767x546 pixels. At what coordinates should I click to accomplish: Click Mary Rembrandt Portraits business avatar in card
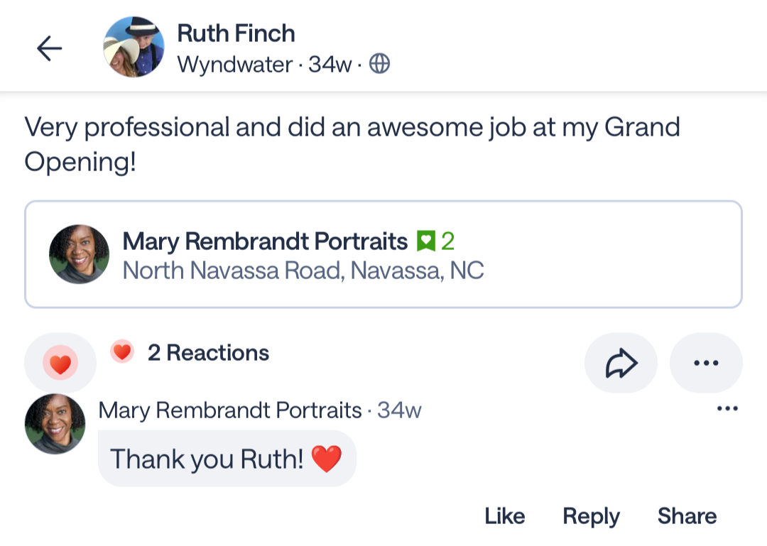point(79,254)
